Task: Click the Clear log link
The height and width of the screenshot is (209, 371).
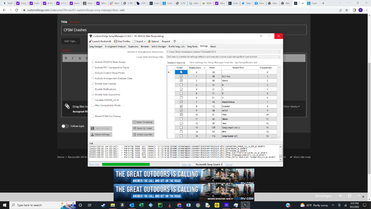Action: coord(186,164)
